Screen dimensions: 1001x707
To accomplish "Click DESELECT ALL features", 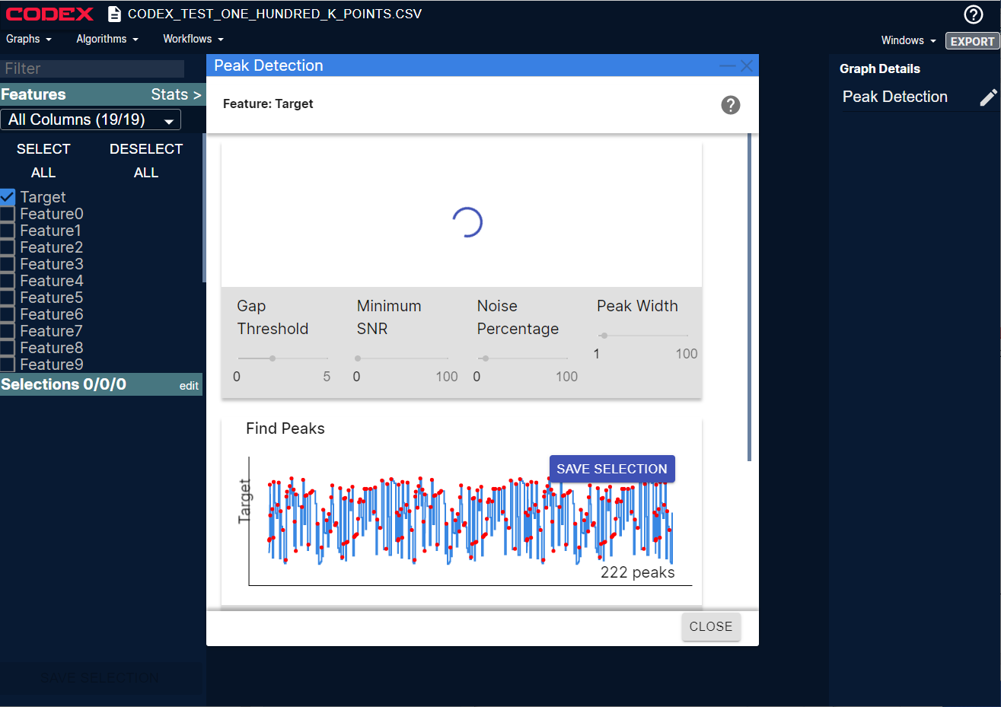I will click(146, 161).
